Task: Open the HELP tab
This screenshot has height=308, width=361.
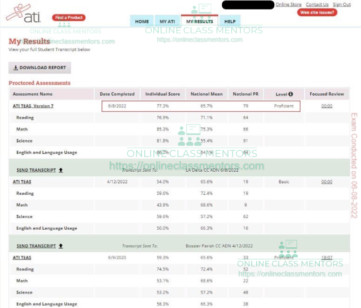Action: tap(230, 21)
